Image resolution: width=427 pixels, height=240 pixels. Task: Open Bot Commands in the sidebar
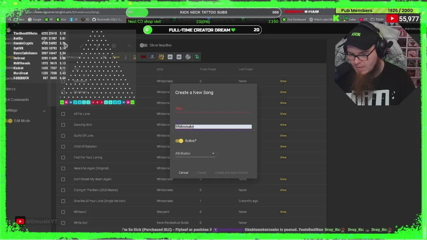tap(17, 100)
